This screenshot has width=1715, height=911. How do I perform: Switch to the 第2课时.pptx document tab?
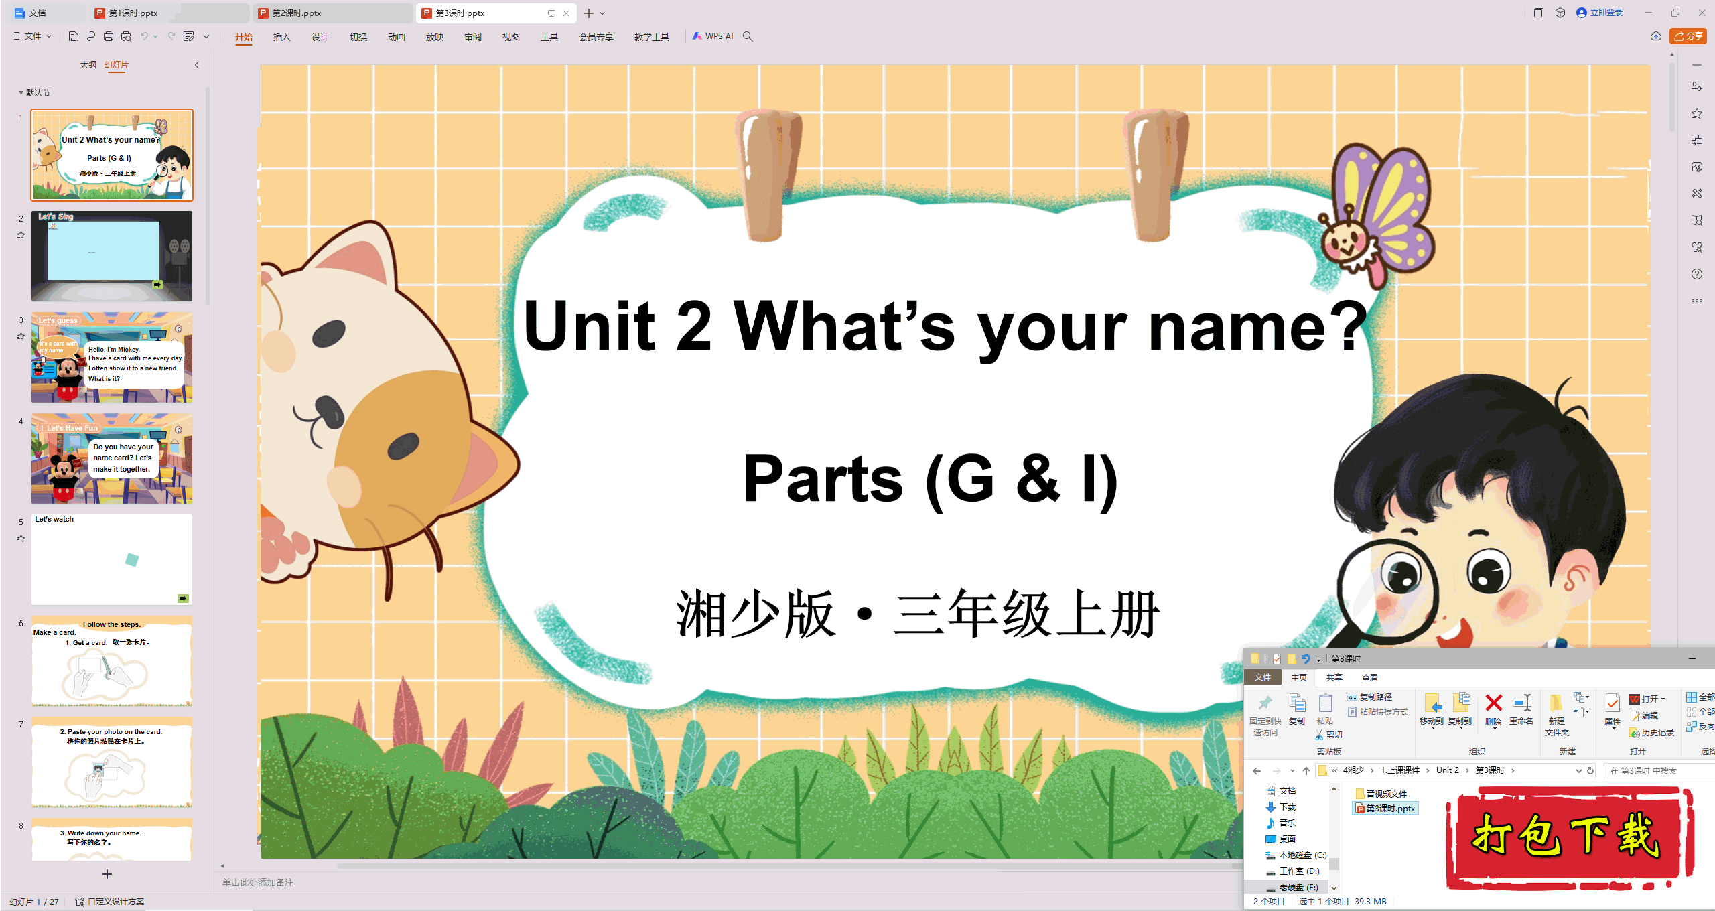(332, 13)
